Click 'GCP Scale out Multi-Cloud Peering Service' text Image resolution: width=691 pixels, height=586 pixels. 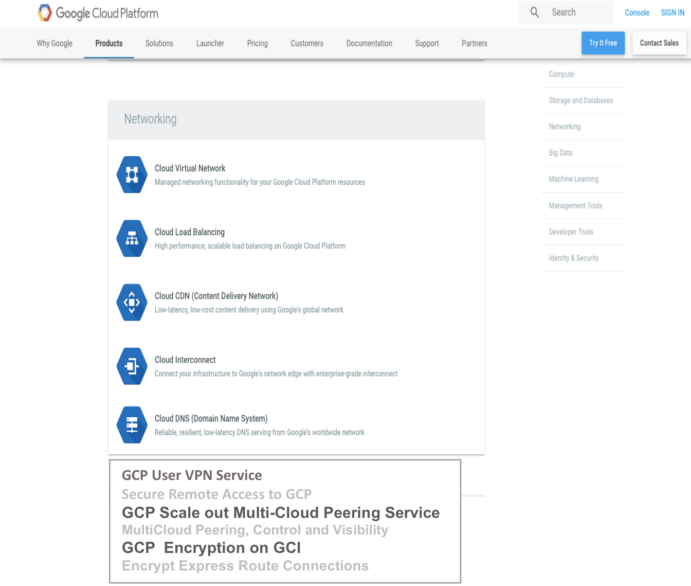281,513
